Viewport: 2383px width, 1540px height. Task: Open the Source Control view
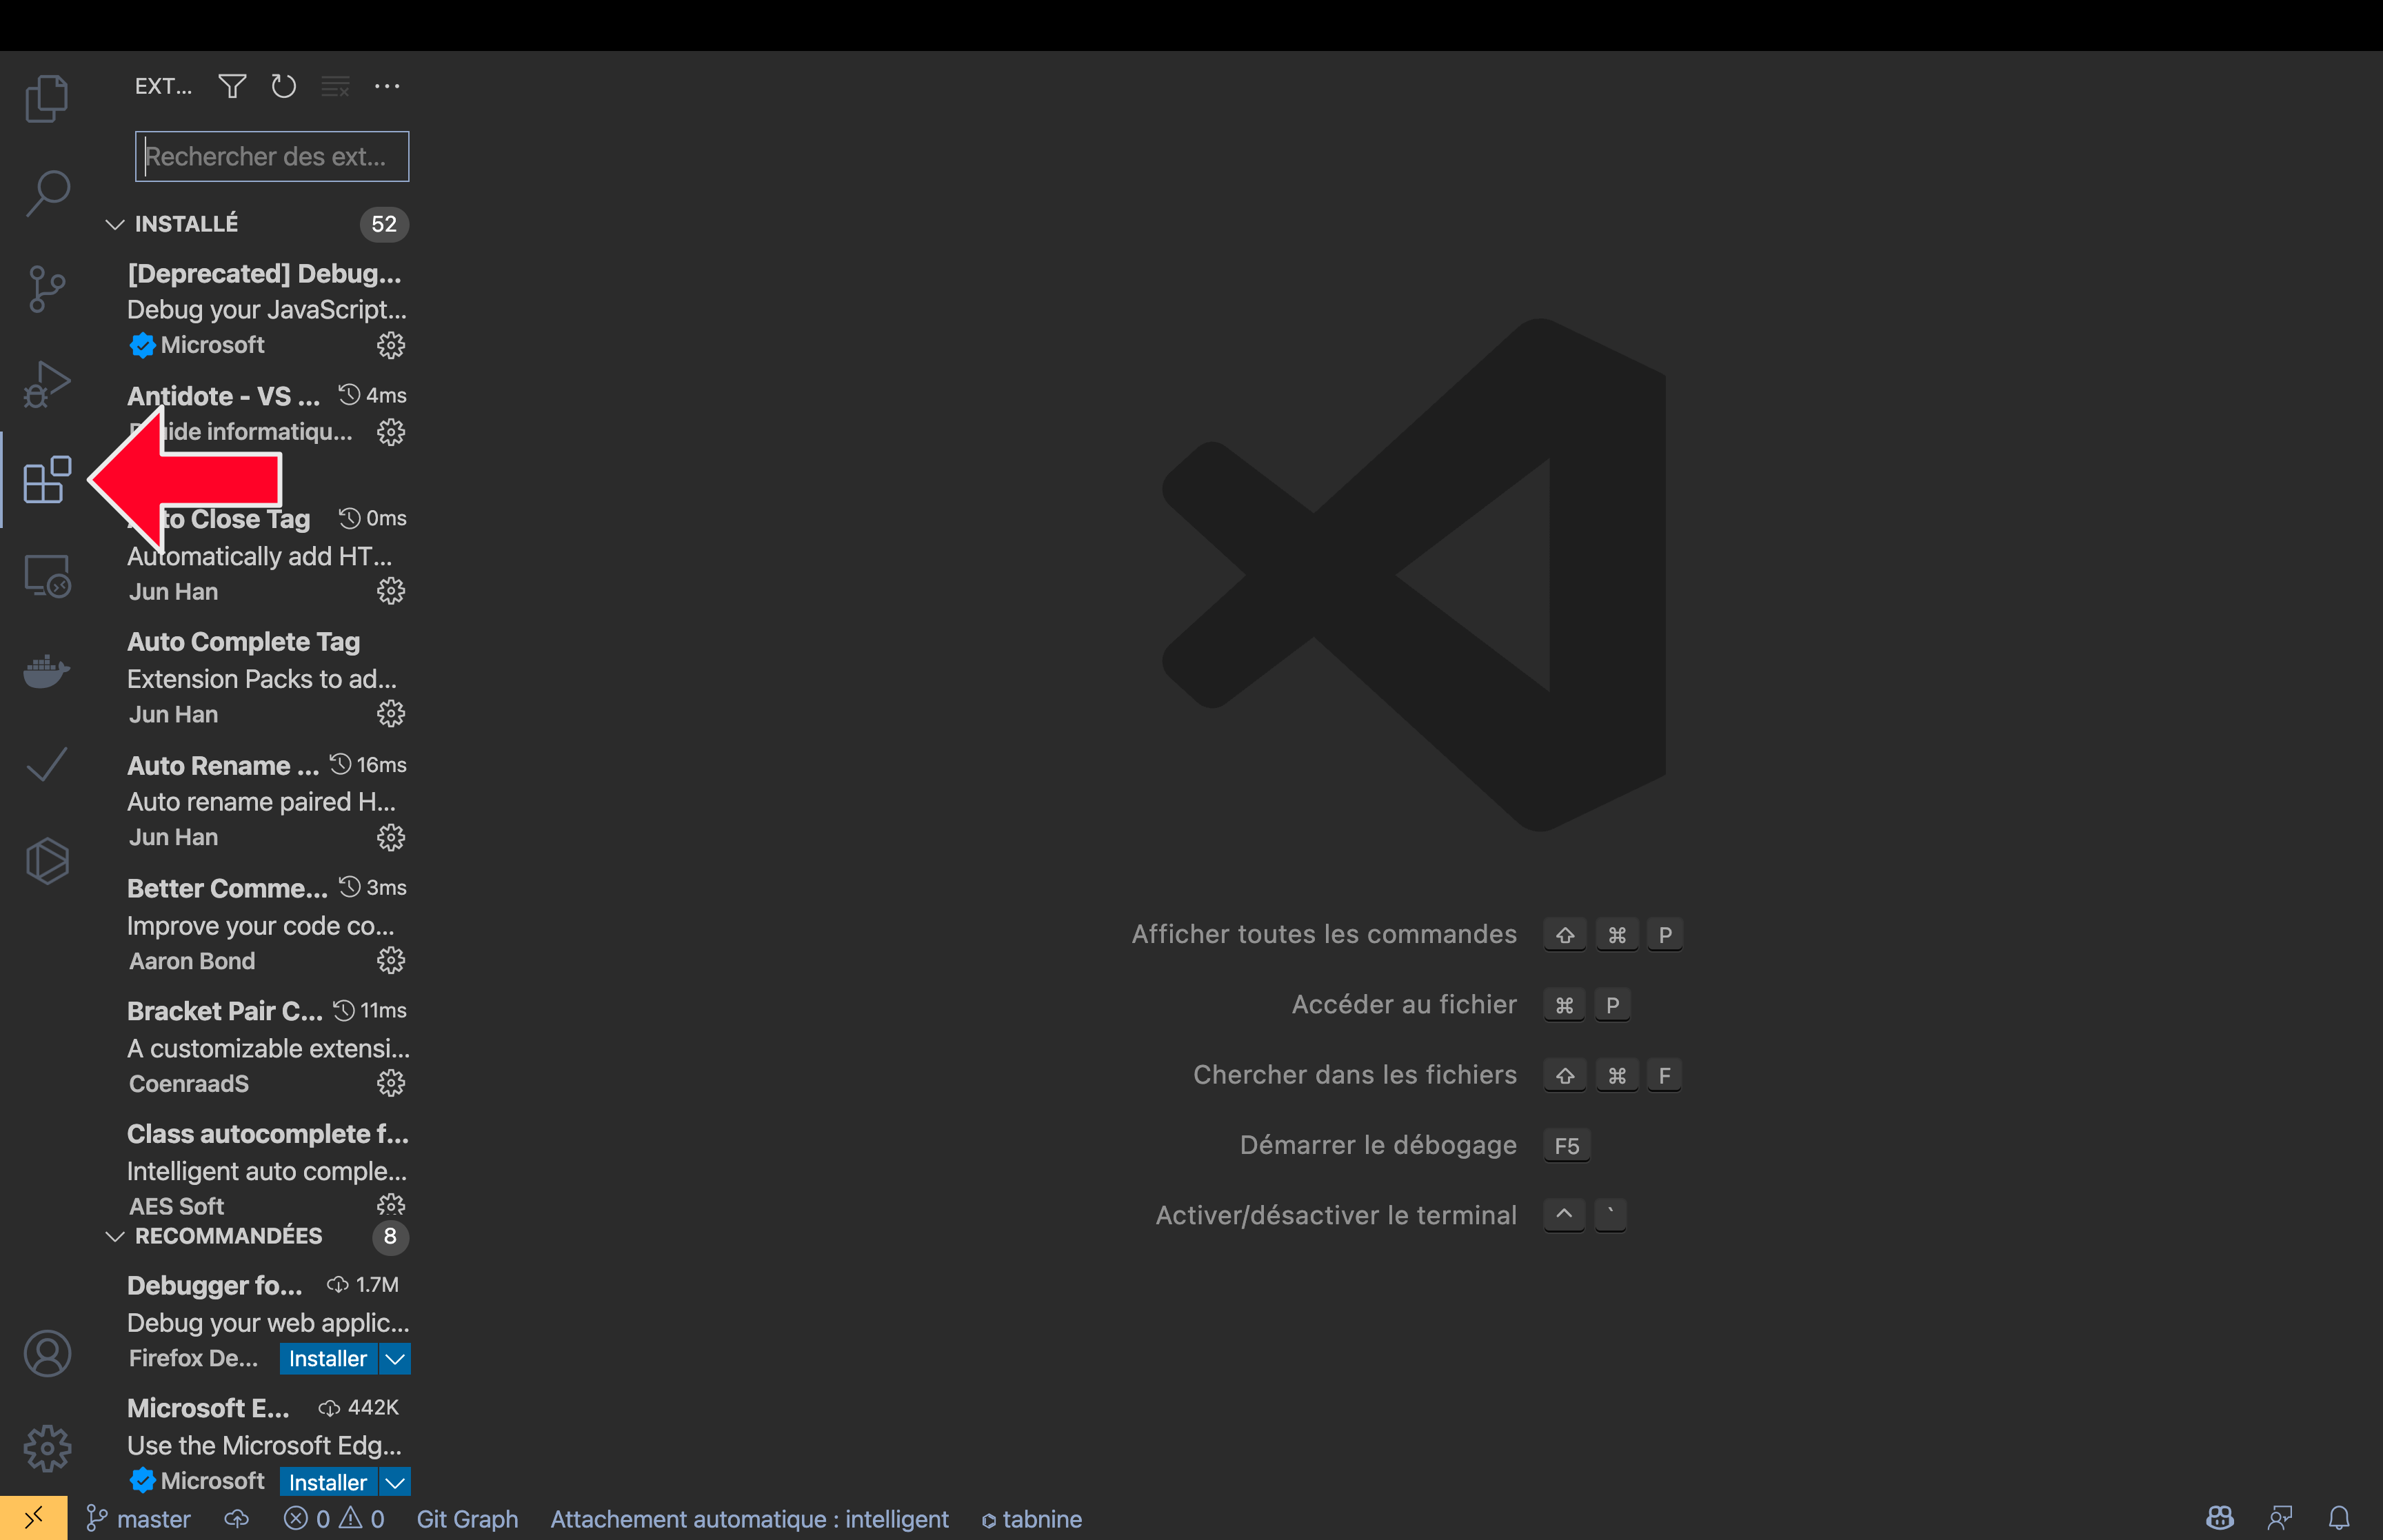47,289
